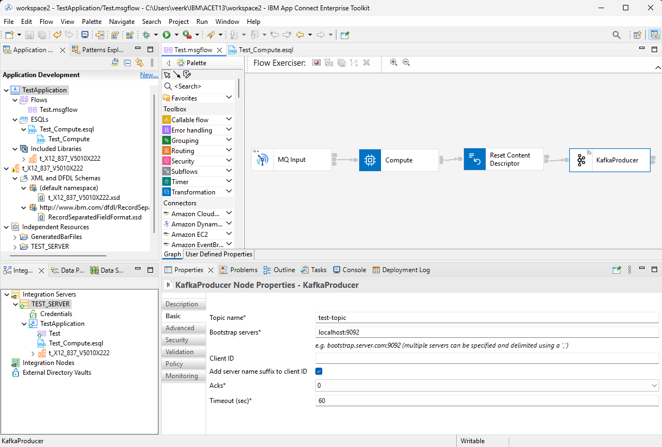The height and width of the screenshot is (447, 662).
Task: Open the Security properties section
Action: (x=183, y=340)
